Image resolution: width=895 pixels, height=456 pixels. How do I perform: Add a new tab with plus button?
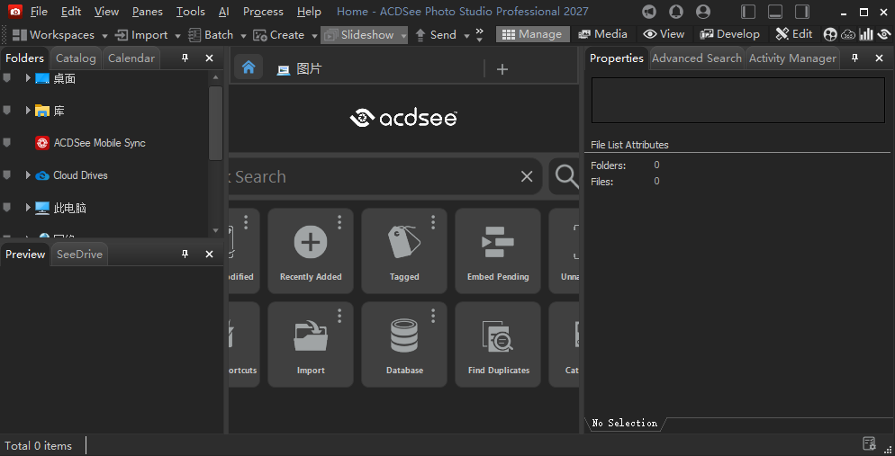coord(502,69)
